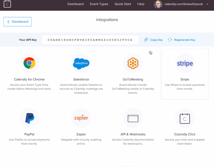Viewport: 214px width, 167px height.
Task: Click 'Use PayPal to accept payments' description
Action: click(x=29, y=142)
